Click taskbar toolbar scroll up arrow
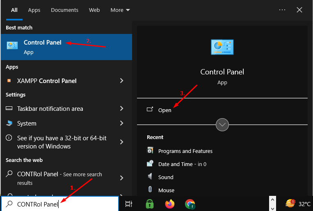Image resolution: width=313 pixels, height=211 pixels. 272,200
